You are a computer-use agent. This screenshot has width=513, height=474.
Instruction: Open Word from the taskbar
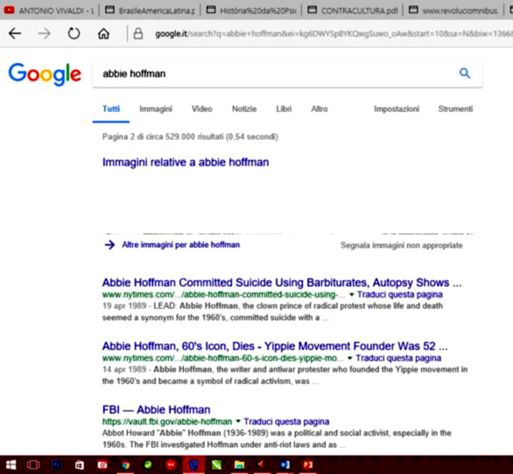click(x=285, y=464)
